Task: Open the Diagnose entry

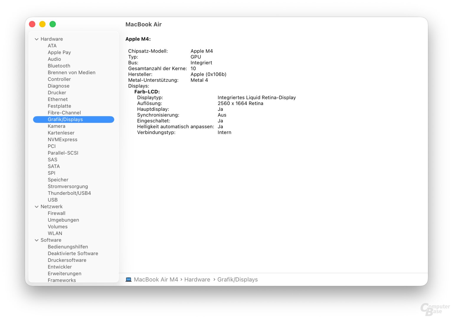Action: (59, 86)
